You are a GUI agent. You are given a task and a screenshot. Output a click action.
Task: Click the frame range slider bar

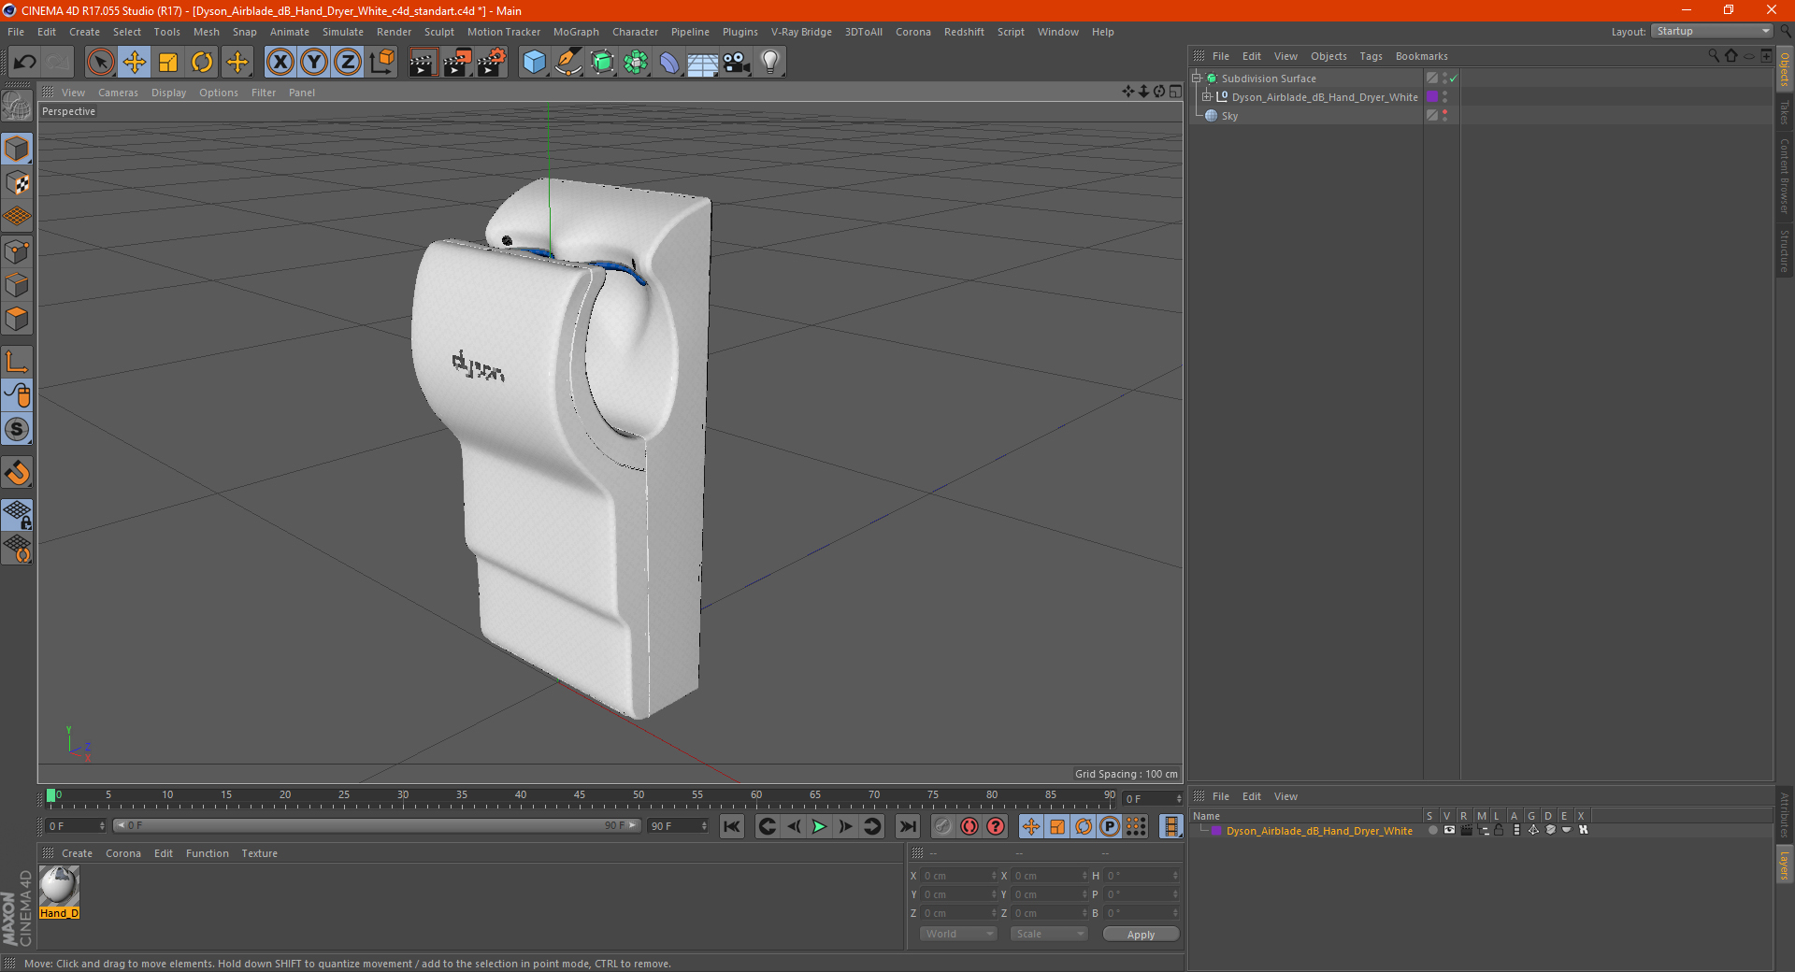(x=377, y=825)
